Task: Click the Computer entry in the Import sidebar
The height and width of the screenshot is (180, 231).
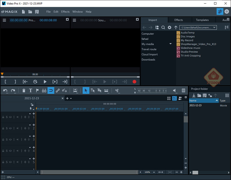Action: 148,34
